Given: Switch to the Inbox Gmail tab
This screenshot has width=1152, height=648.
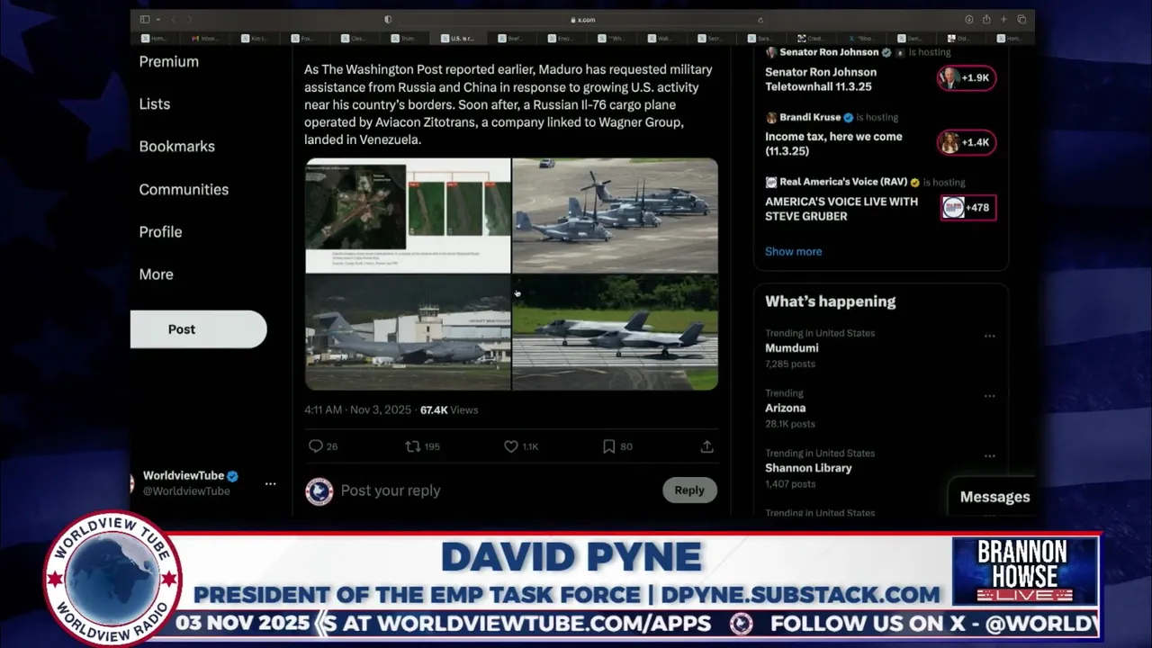Looking at the screenshot, I should pyautogui.click(x=205, y=39).
